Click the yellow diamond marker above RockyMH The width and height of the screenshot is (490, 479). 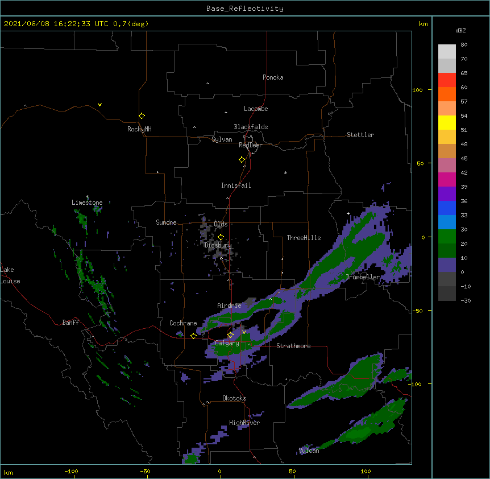pyautogui.click(x=142, y=116)
